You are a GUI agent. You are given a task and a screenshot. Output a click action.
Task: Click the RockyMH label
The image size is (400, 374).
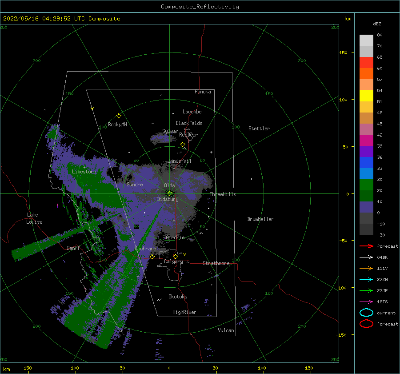click(117, 125)
